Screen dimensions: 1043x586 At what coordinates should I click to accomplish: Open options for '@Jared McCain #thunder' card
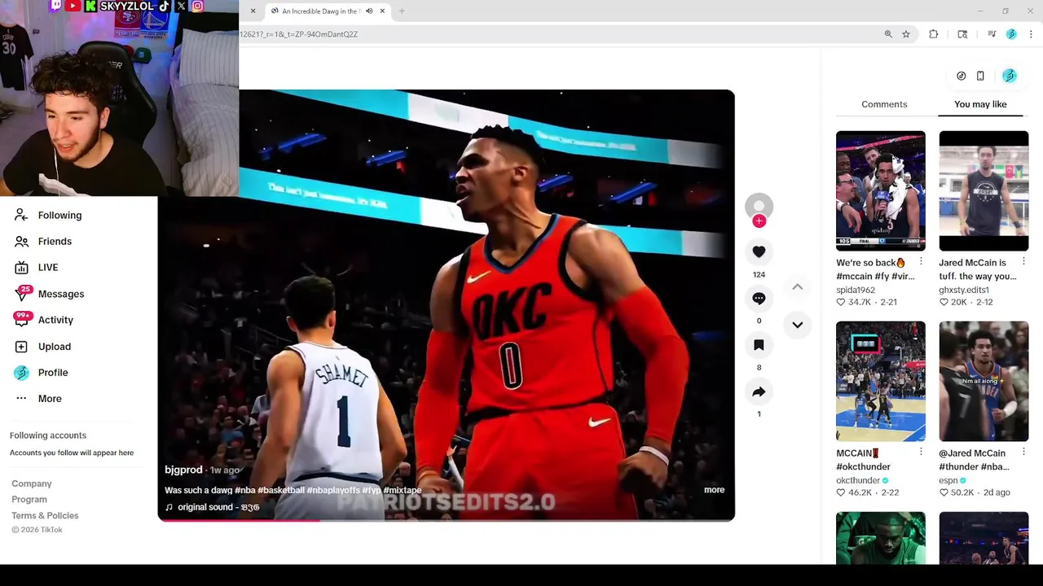[1023, 452]
